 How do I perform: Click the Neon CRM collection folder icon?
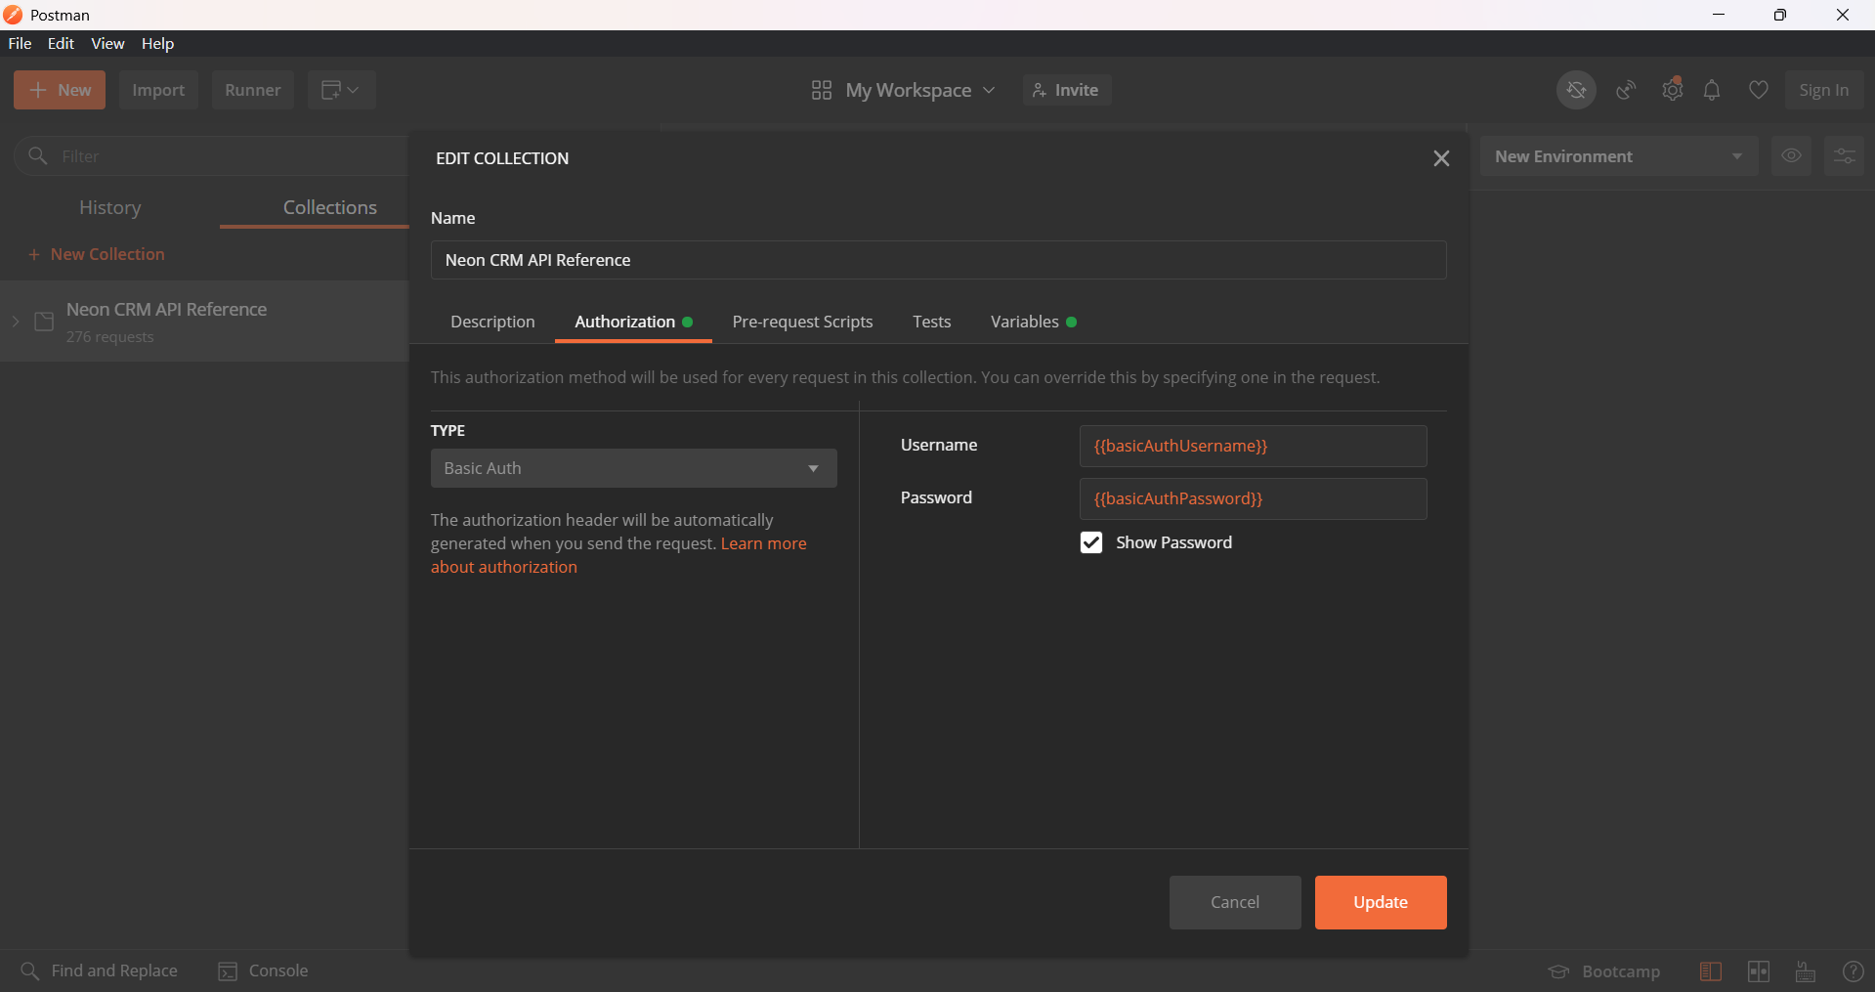coord(44,322)
